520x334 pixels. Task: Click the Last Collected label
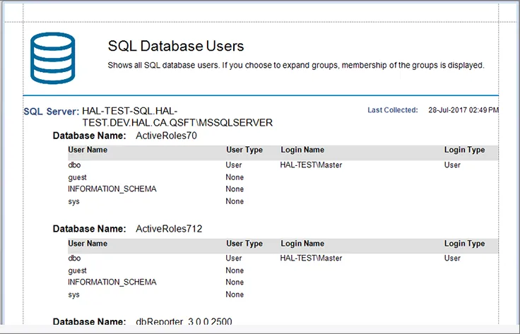point(393,110)
